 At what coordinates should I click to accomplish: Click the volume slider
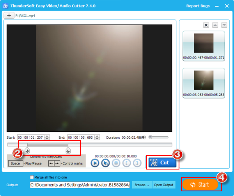pos(158,137)
